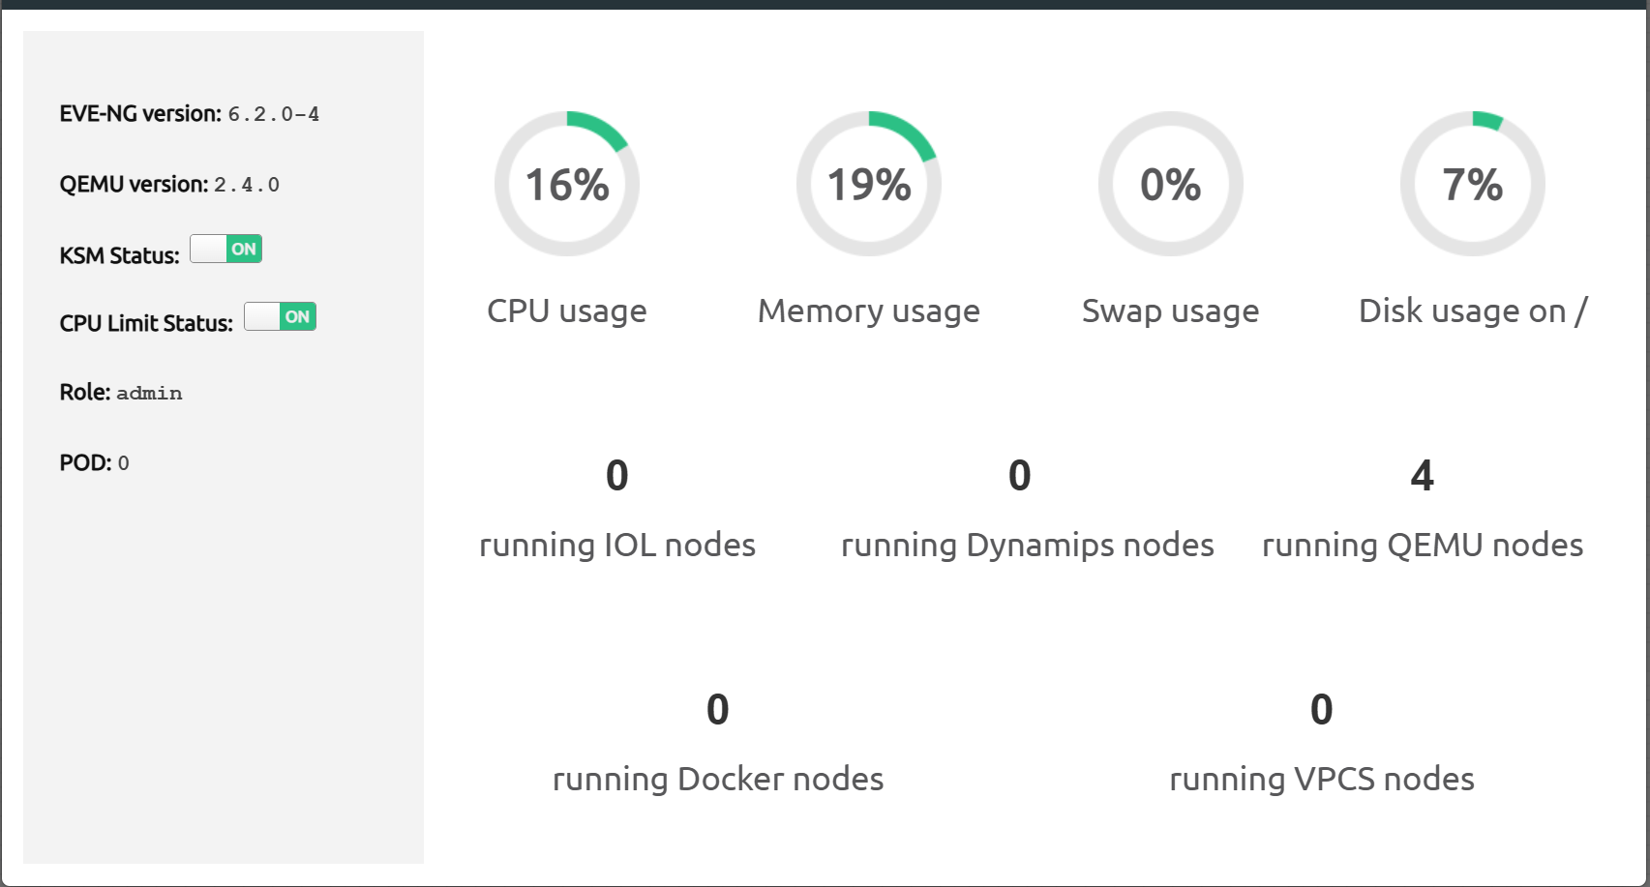Click the "Swap usage" text label
1650x887 pixels.
(1171, 311)
